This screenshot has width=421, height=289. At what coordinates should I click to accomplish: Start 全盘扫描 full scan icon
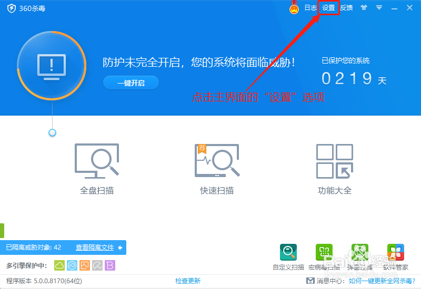coord(97,161)
